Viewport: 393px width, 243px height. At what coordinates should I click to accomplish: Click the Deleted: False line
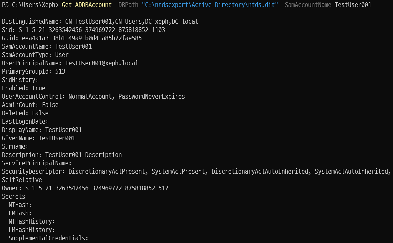(x=25, y=113)
